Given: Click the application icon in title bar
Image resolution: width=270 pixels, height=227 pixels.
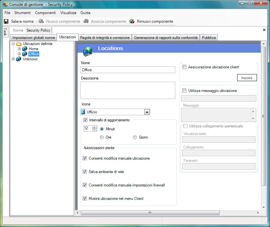Looking at the screenshot, I should click(x=5, y=4).
